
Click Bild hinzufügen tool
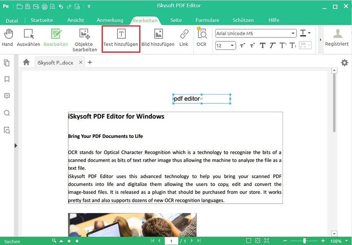158,38
